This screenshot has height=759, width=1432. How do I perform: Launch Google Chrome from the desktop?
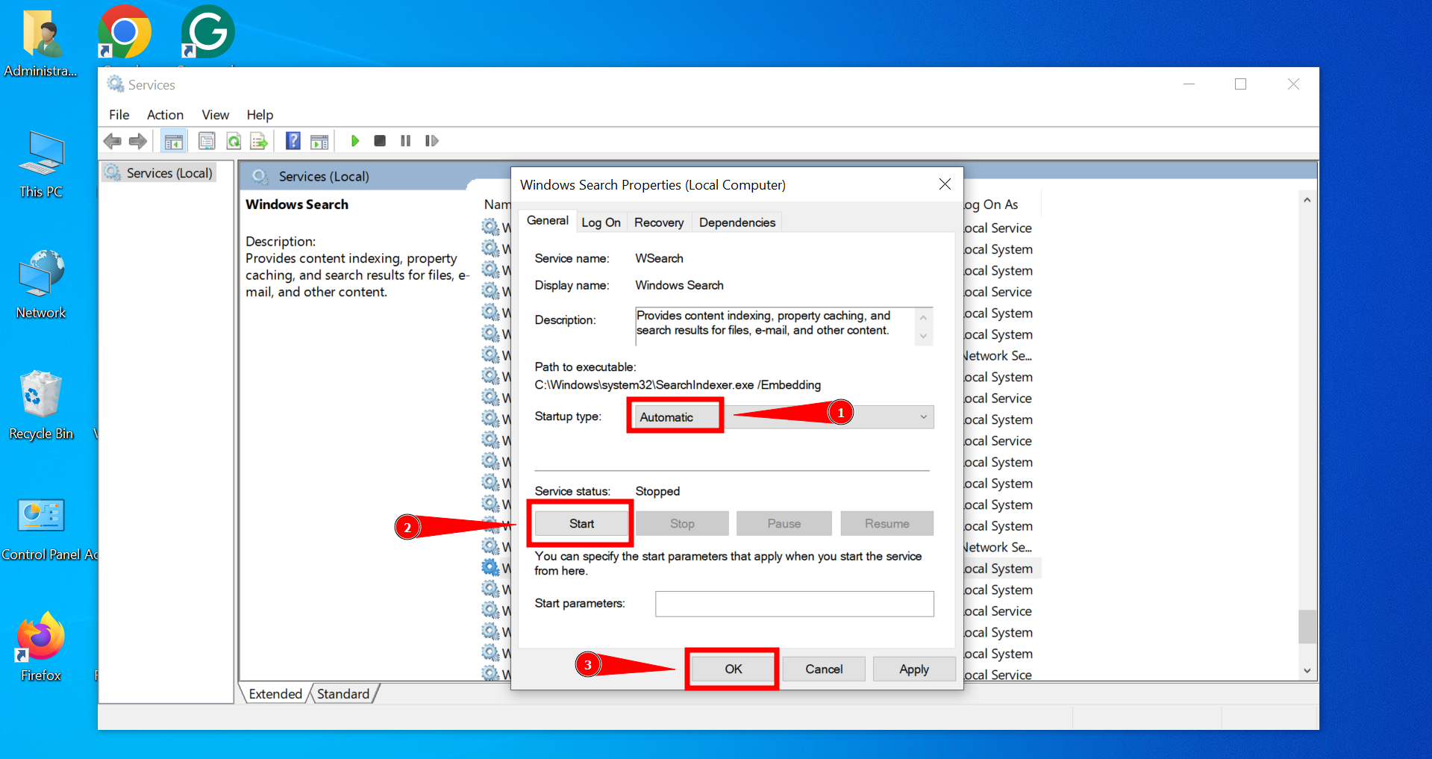coord(125,33)
